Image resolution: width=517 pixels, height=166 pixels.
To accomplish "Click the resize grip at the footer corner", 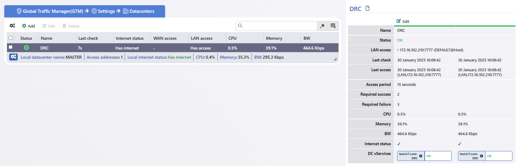I will [335, 59].
